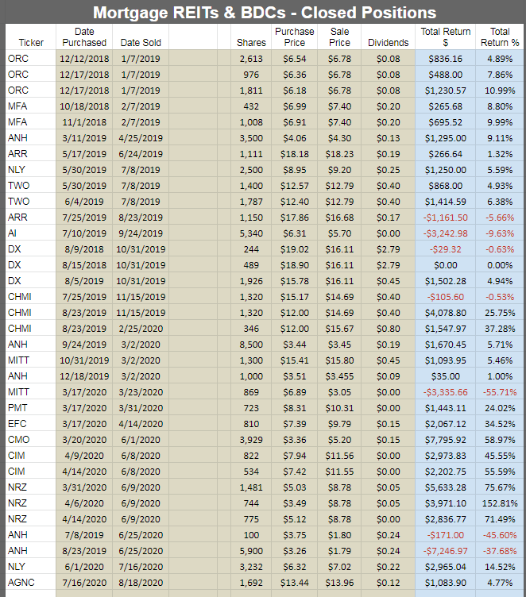The height and width of the screenshot is (597, 526).
Task: Select the $13.96 sale price cell
Action: click(339, 582)
